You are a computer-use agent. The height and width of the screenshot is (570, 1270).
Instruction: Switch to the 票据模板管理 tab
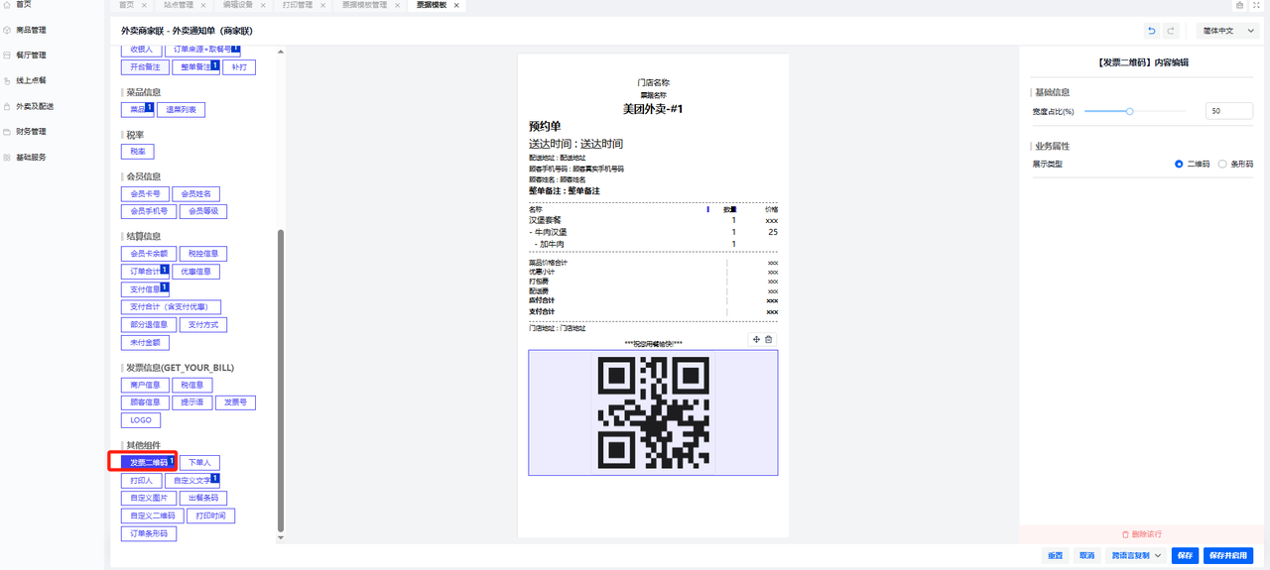tap(364, 5)
